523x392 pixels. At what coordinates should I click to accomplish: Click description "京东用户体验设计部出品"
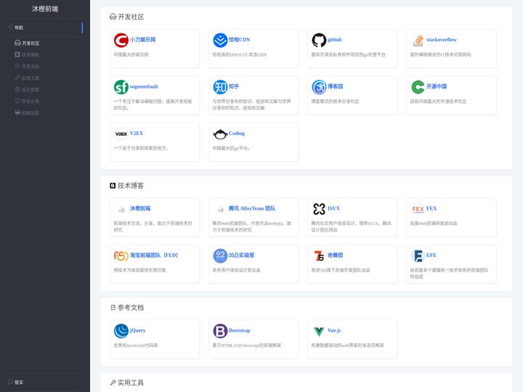click(237, 270)
